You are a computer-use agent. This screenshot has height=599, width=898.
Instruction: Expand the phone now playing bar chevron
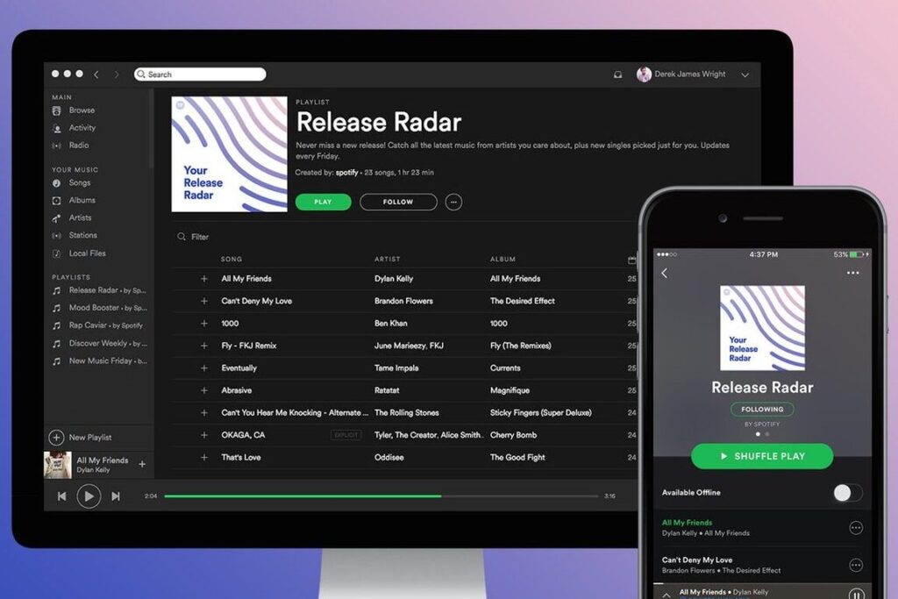click(666, 595)
